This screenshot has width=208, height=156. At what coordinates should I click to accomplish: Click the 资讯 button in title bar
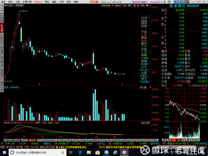click(x=177, y=2)
